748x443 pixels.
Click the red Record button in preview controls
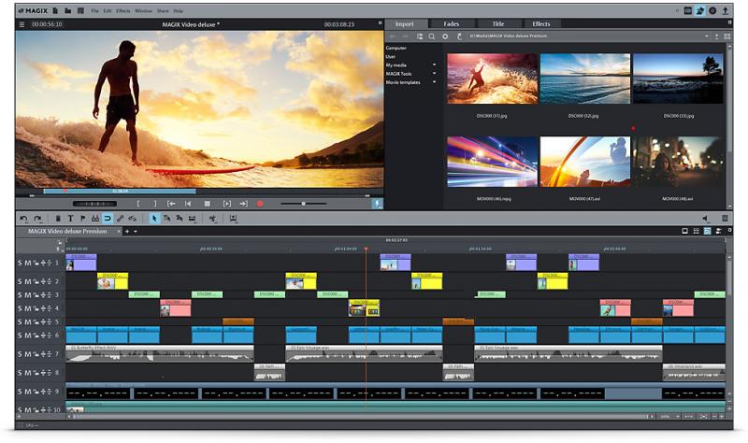(260, 203)
